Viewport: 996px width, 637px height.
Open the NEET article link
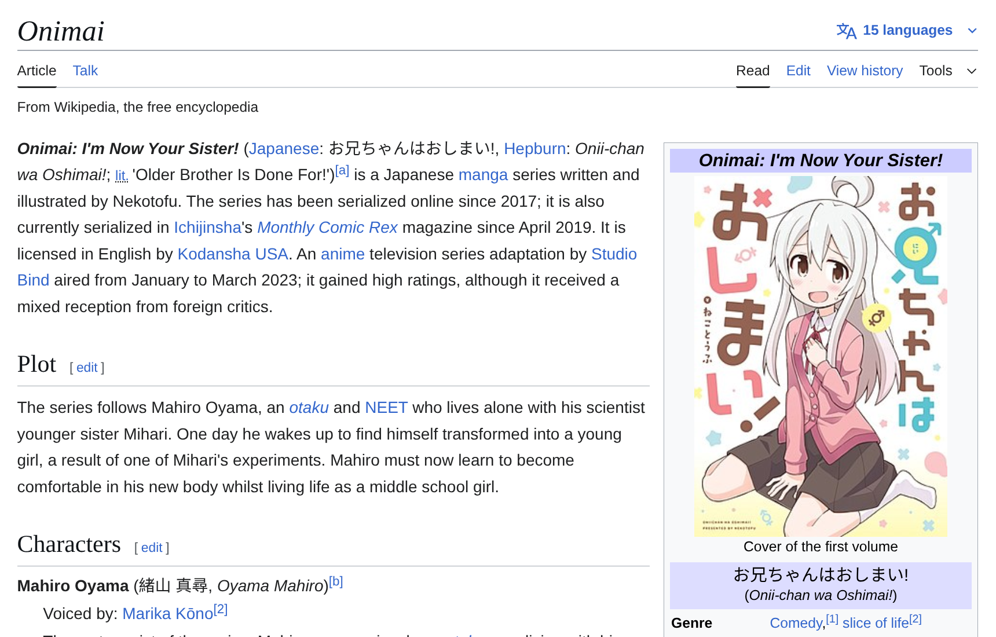pyautogui.click(x=386, y=408)
